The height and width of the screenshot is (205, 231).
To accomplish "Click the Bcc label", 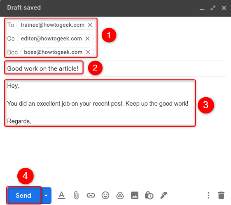I will [x=12, y=52].
